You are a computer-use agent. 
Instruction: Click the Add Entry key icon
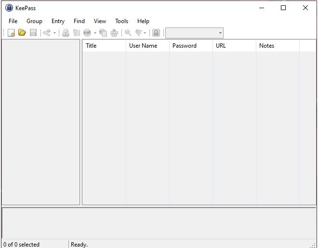47,33
